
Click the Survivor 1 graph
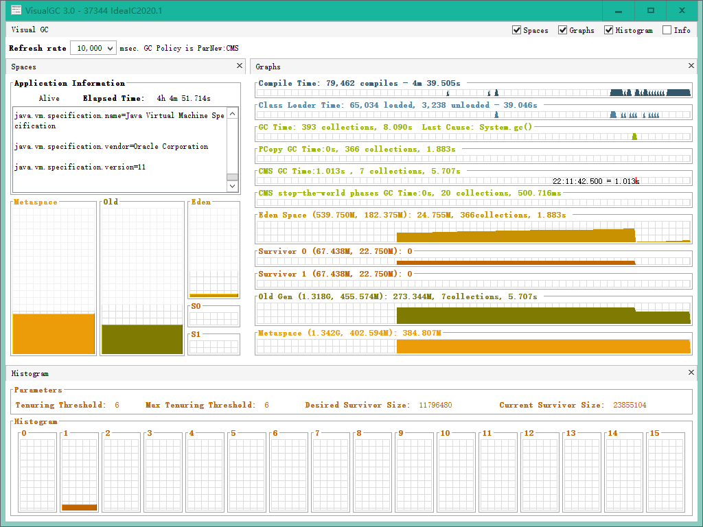[x=473, y=283]
